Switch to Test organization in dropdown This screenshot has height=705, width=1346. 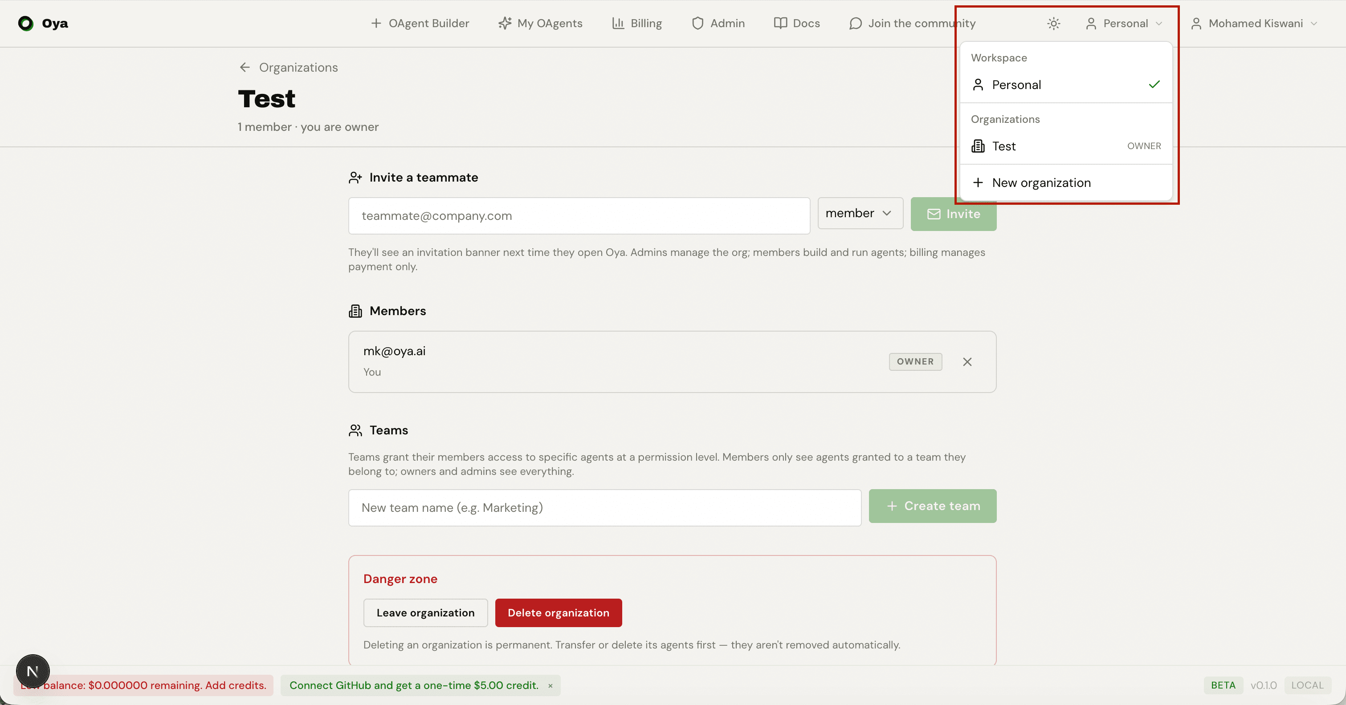[x=1066, y=146]
